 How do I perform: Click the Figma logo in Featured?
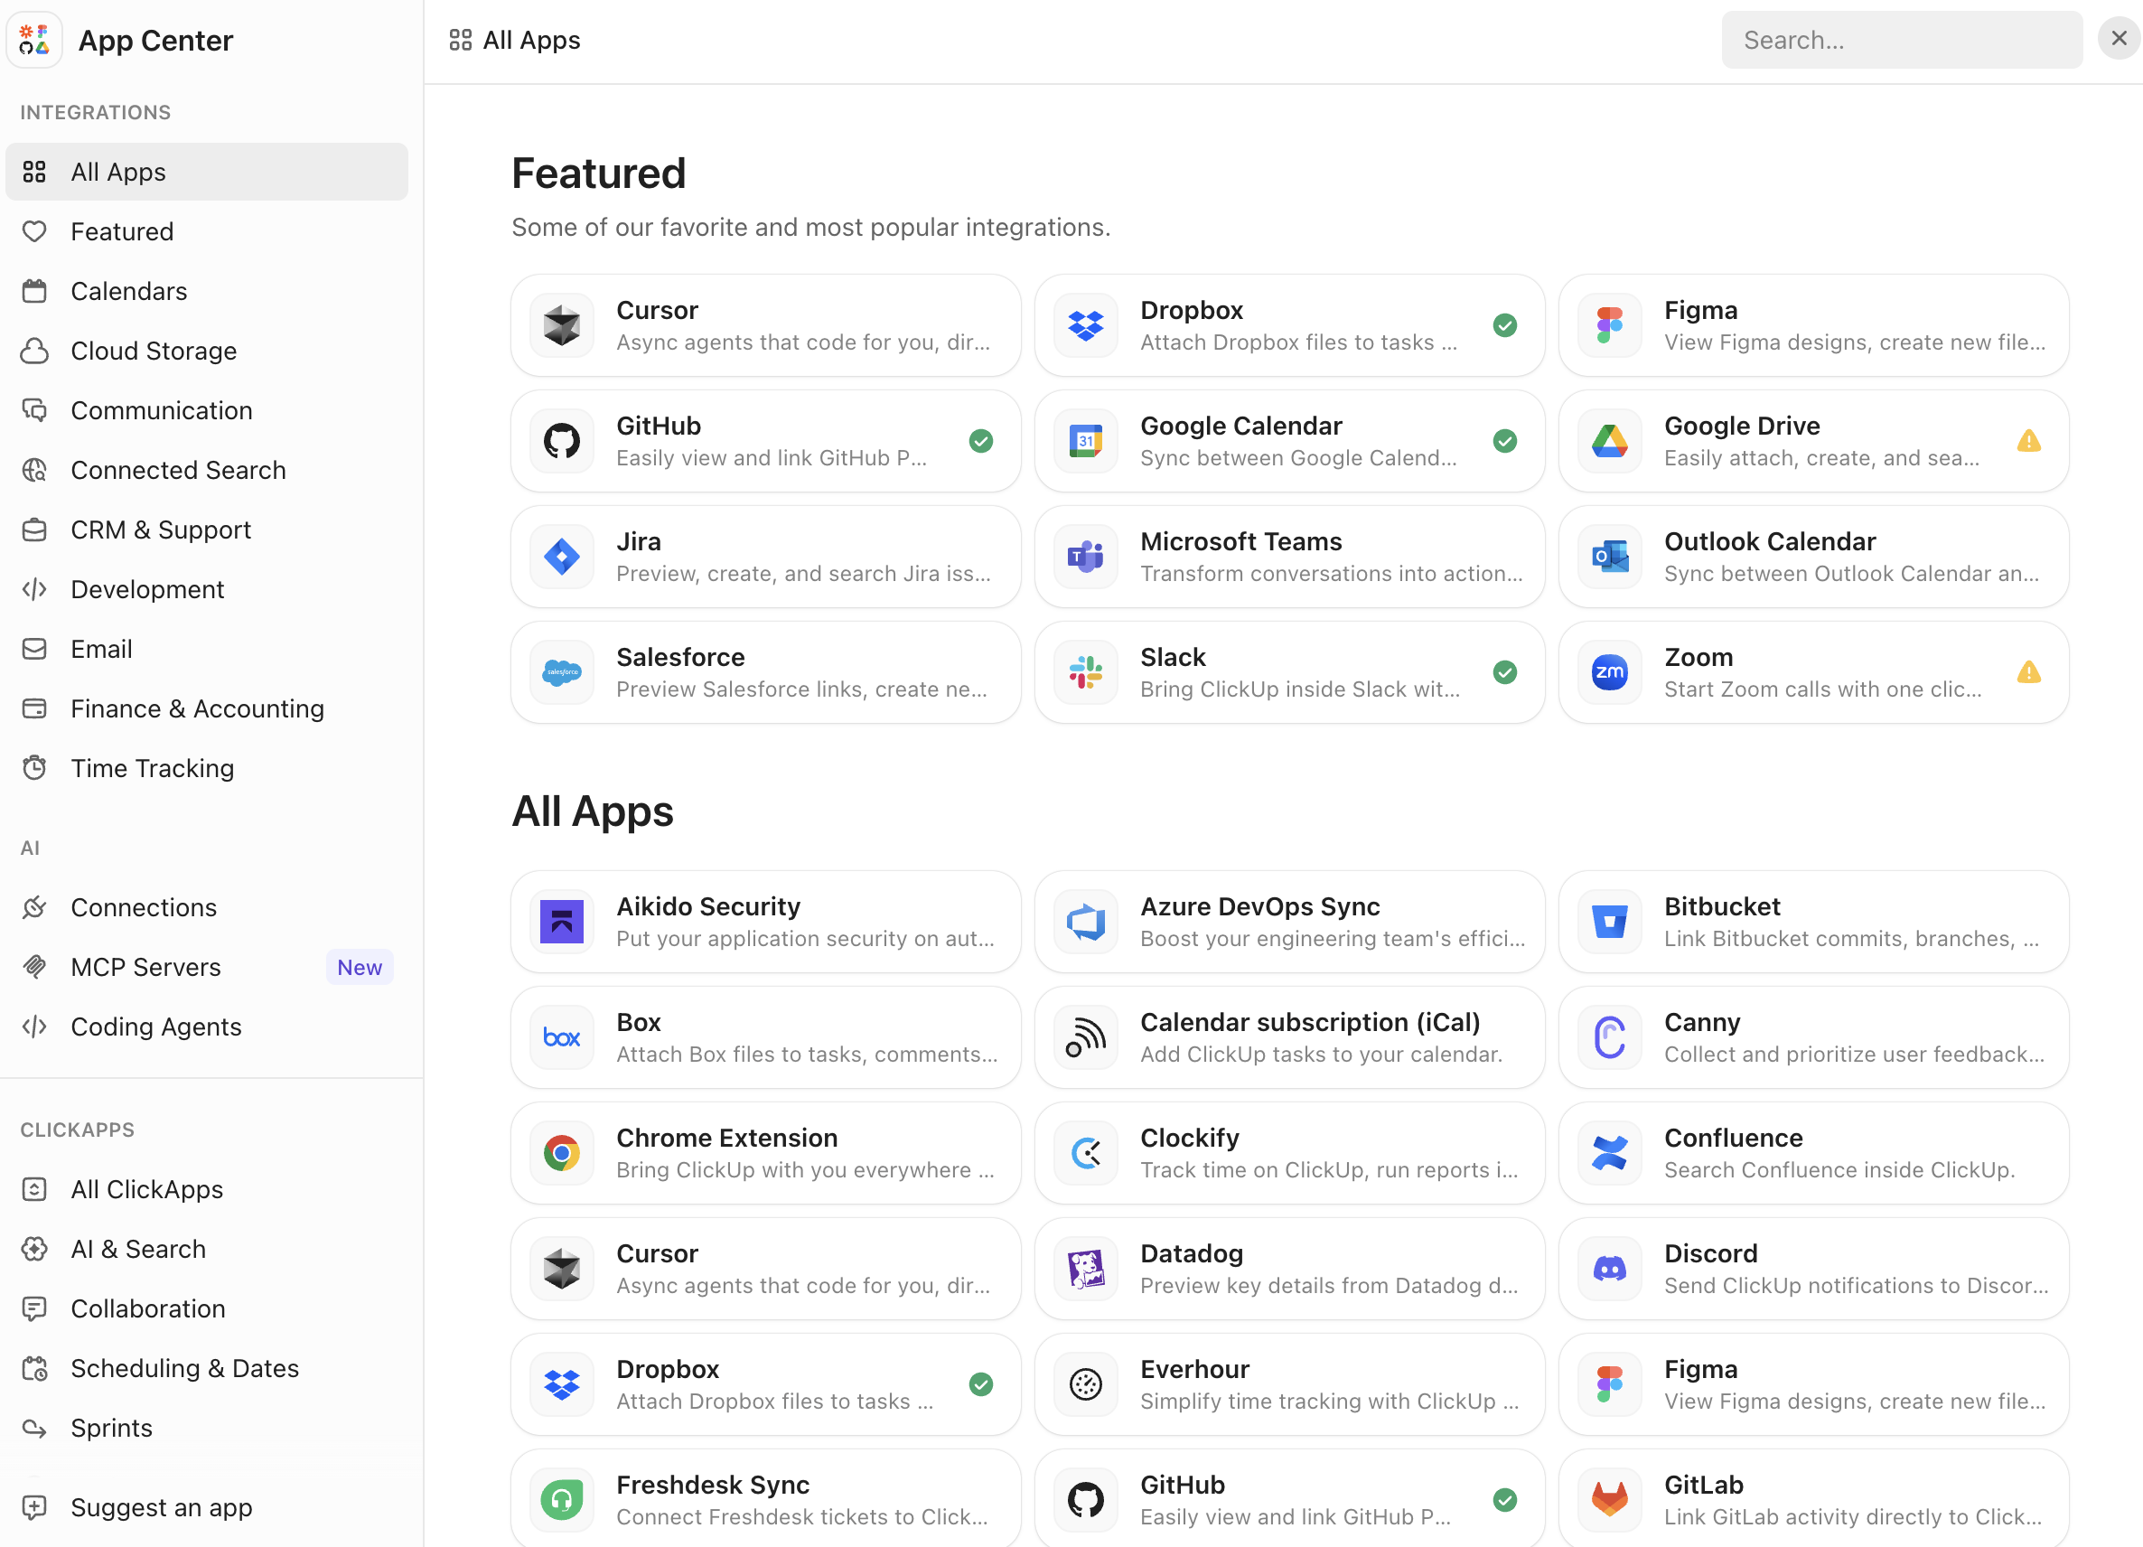click(1609, 325)
